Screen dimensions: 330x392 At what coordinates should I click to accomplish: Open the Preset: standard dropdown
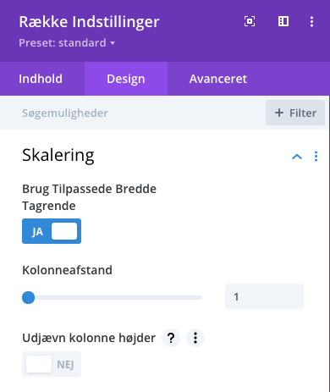(67, 43)
